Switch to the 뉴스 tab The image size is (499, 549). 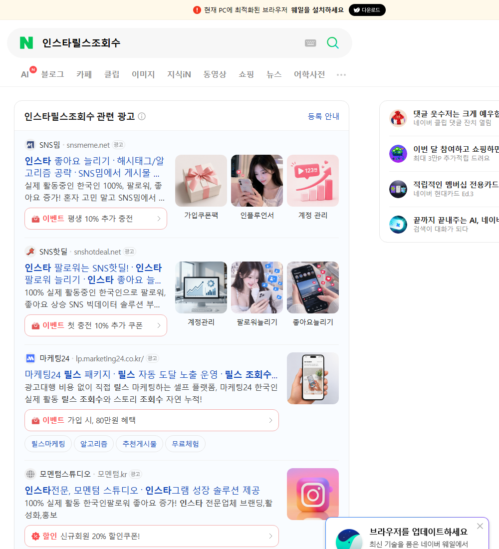click(x=274, y=74)
